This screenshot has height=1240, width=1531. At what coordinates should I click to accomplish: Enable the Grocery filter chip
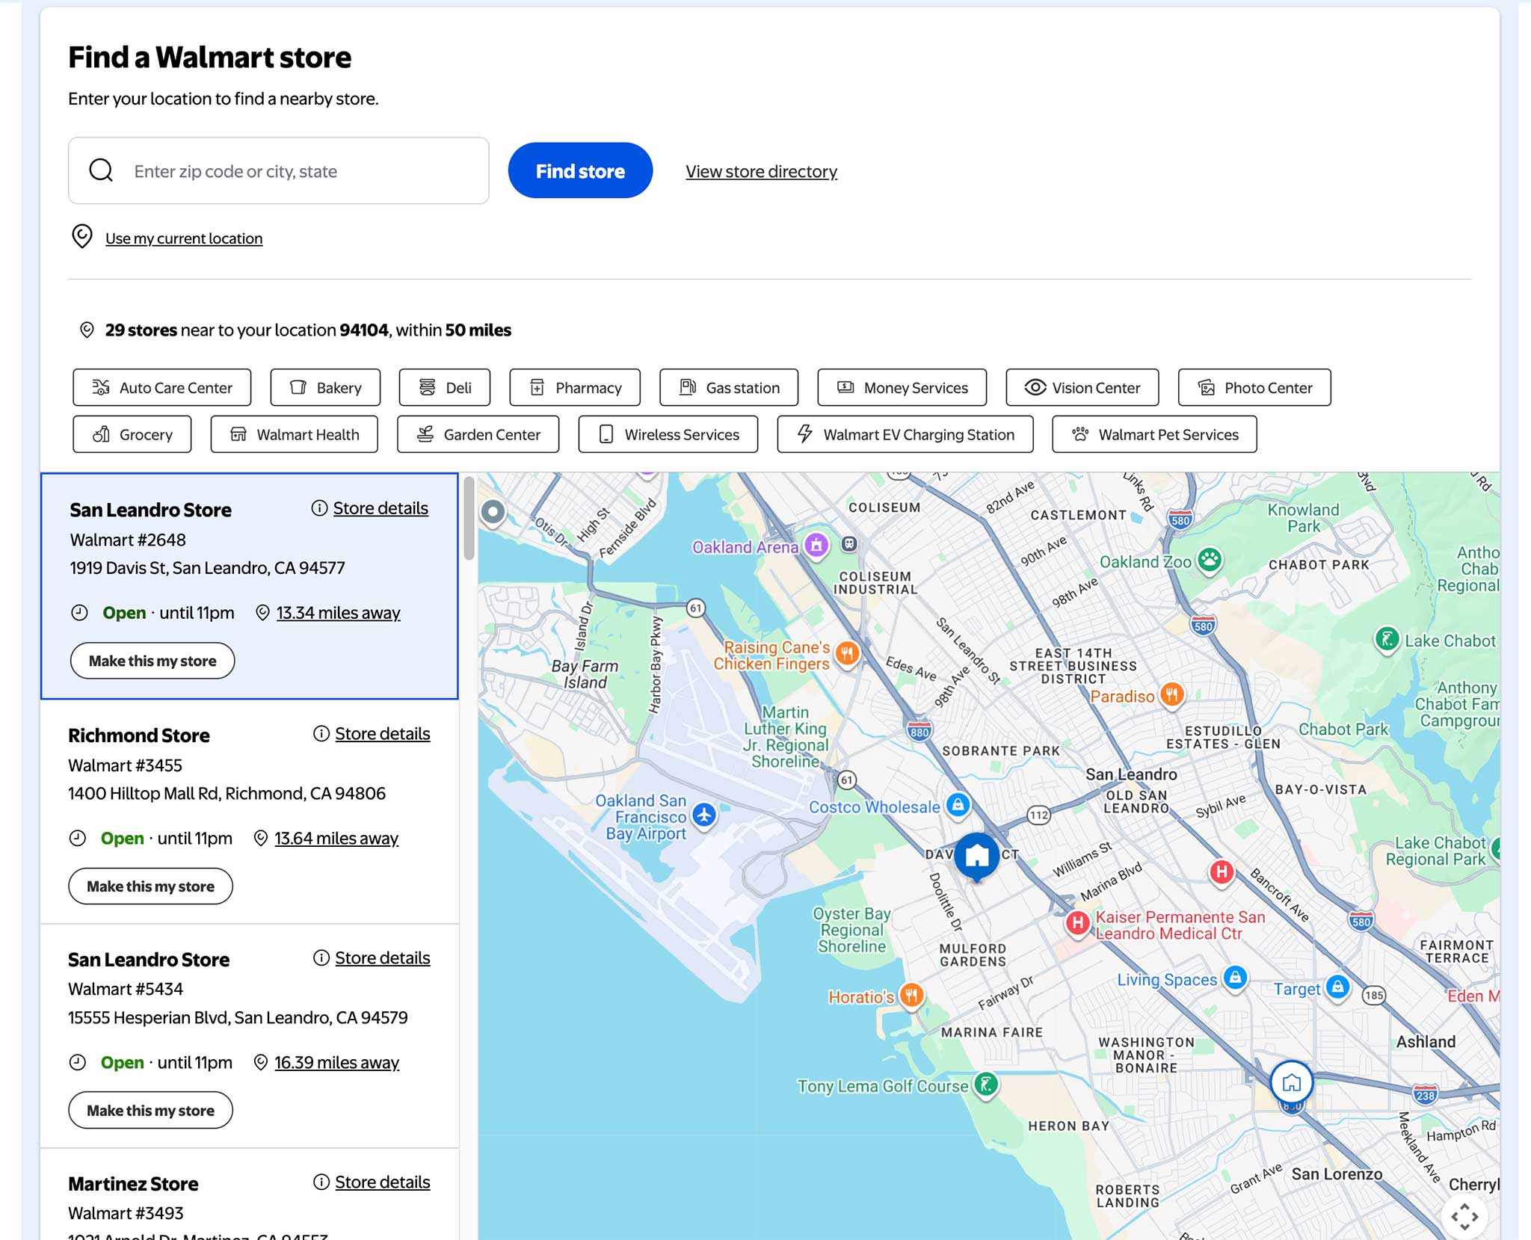click(132, 434)
